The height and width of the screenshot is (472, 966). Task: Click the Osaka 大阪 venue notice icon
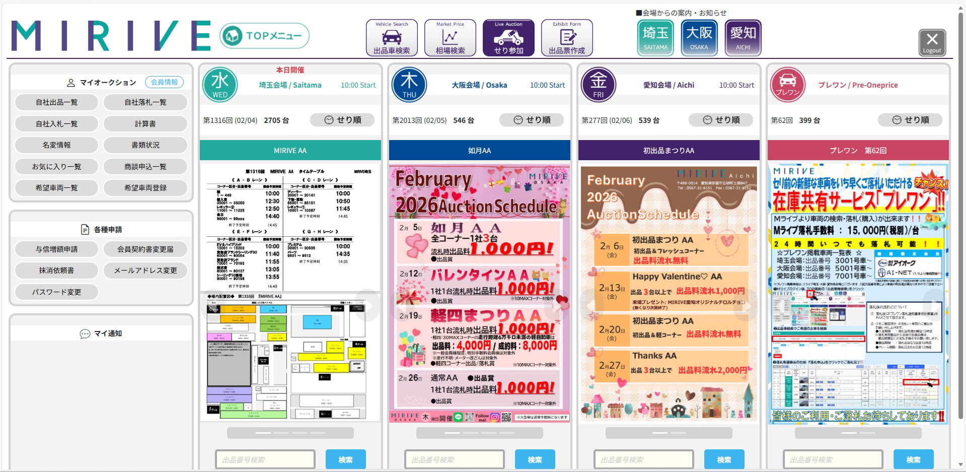tap(699, 38)
